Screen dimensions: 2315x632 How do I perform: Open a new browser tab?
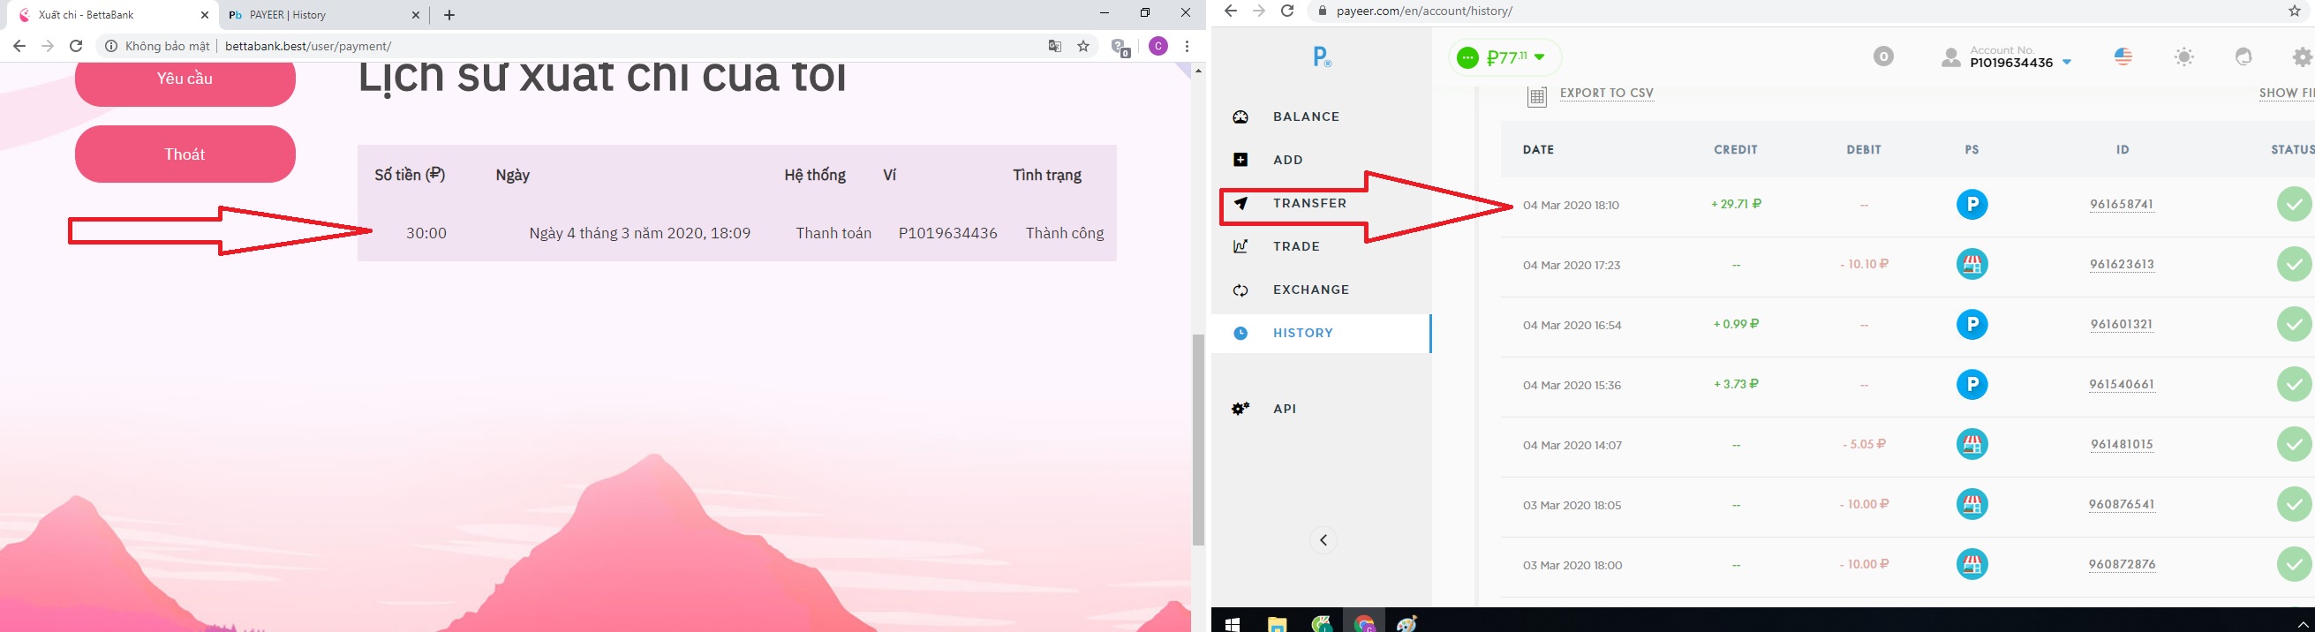(x=449, y=15)
